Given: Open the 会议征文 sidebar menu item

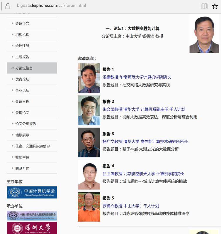Looking at the screenshot, I should tap(32, 23).
